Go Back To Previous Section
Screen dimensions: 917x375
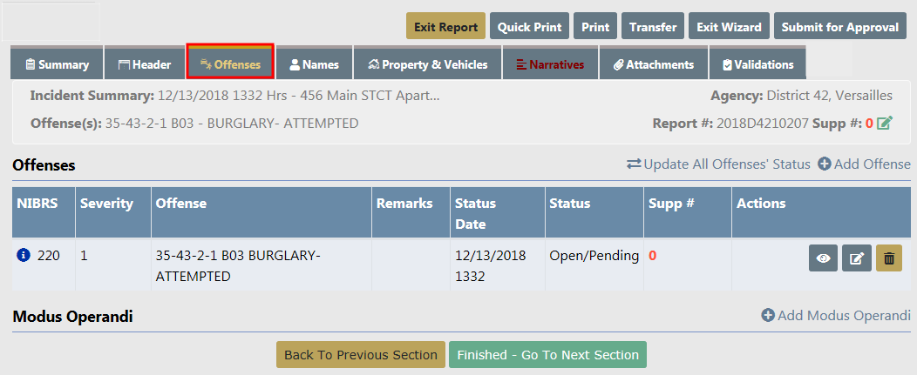tap(360, 355)
